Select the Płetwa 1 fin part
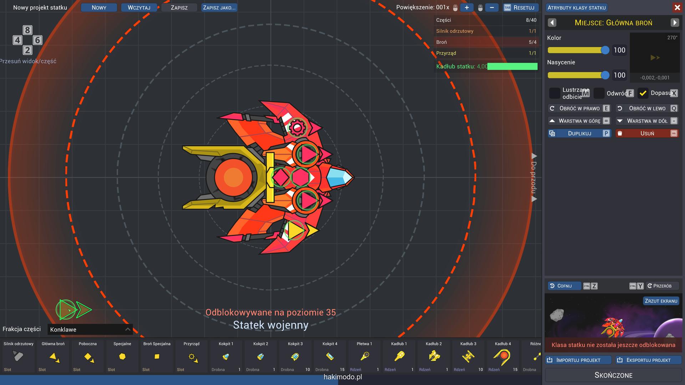This screenshot has height=385, width=685. click(364, 356)
